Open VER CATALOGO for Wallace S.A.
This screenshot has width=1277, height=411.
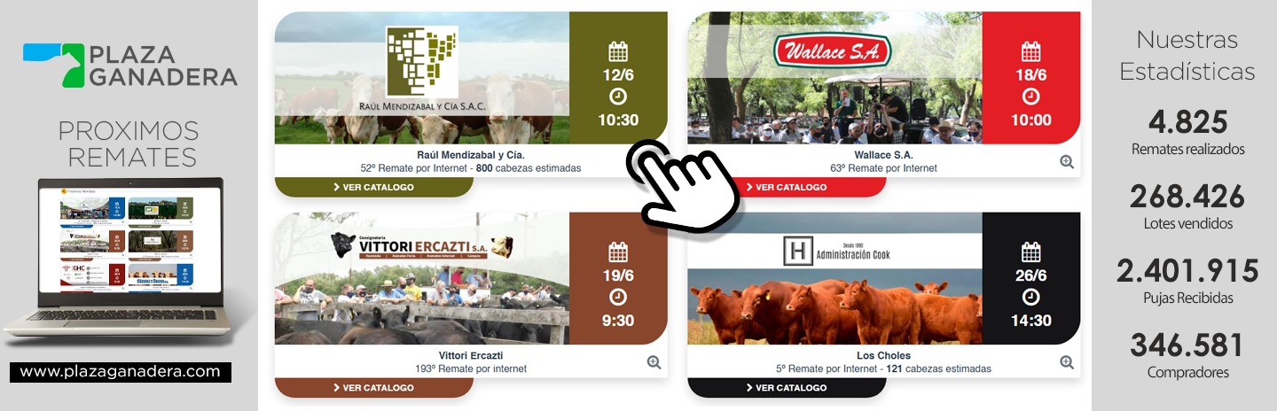787,187
